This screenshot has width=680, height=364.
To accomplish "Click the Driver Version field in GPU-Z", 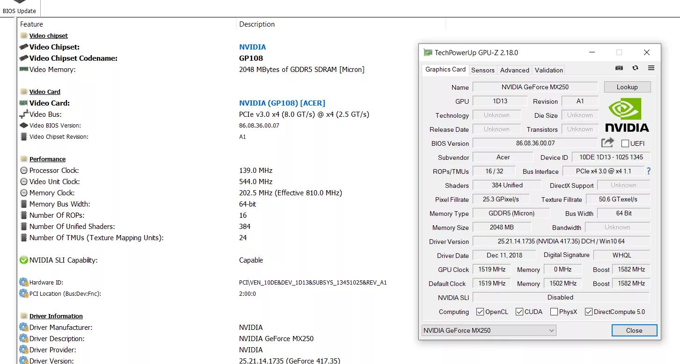I will 561,241.
